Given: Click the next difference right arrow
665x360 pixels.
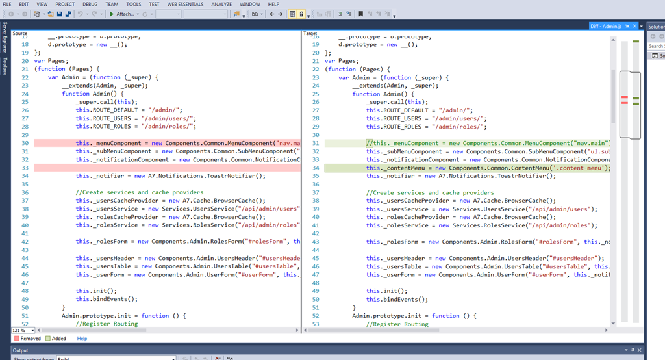Looking at the screenshot, I should (x=281, y=14).
